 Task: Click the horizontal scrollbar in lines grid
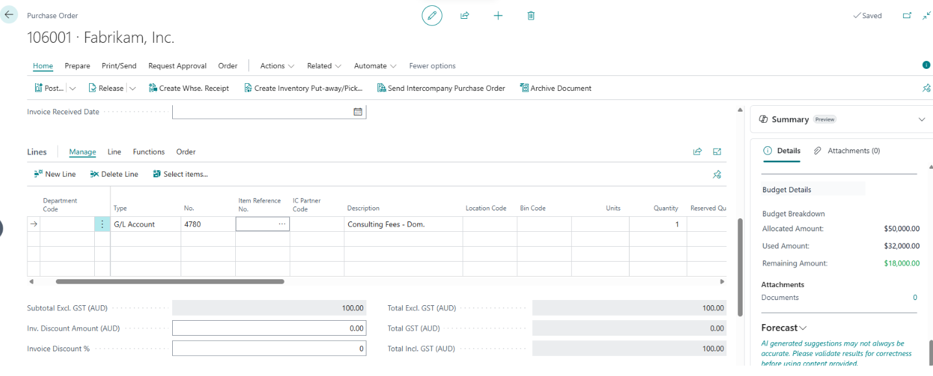click(x=170, y=282)
